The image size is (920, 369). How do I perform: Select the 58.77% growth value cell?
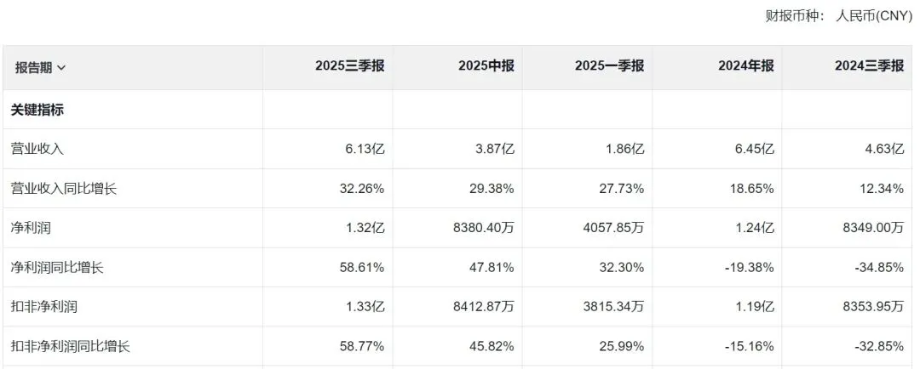[361, 347]
